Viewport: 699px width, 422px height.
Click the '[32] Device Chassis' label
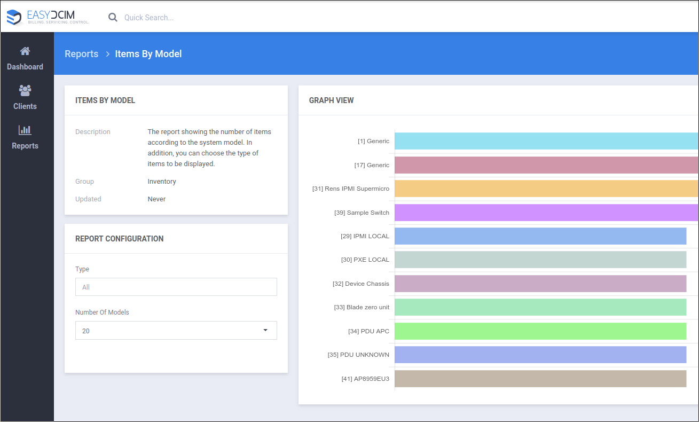click(361, 284)
